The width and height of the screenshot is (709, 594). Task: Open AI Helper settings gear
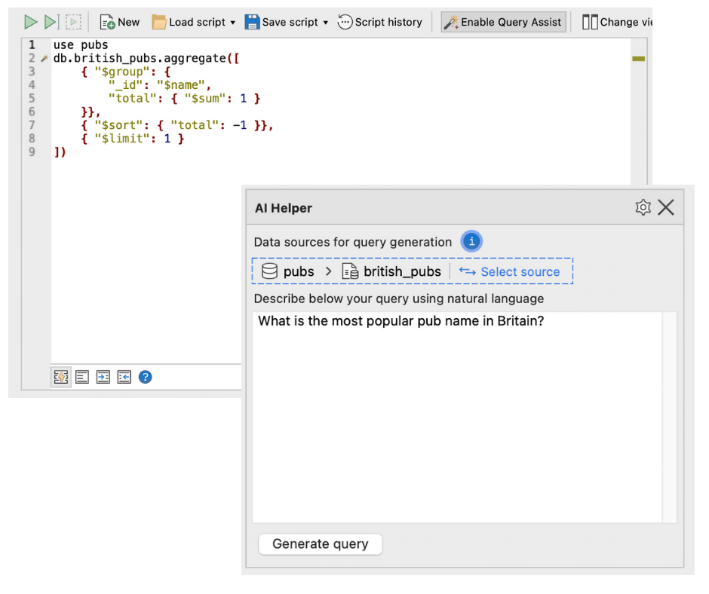point(643,208)
